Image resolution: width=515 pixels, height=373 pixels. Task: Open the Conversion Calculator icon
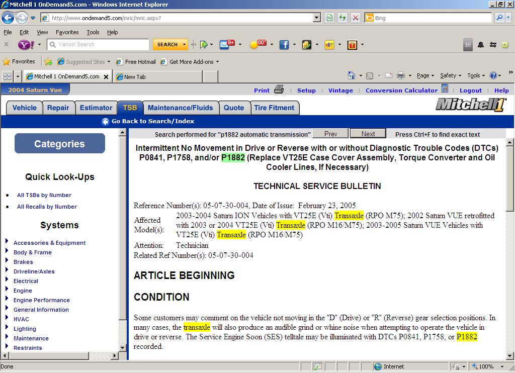coord(445,89)
